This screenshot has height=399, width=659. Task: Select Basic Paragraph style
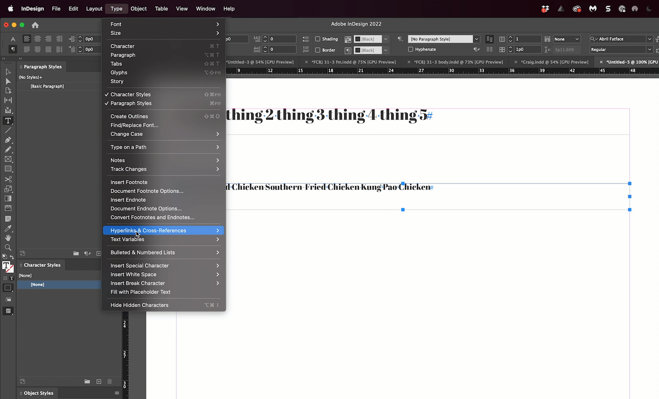point(59,86)
